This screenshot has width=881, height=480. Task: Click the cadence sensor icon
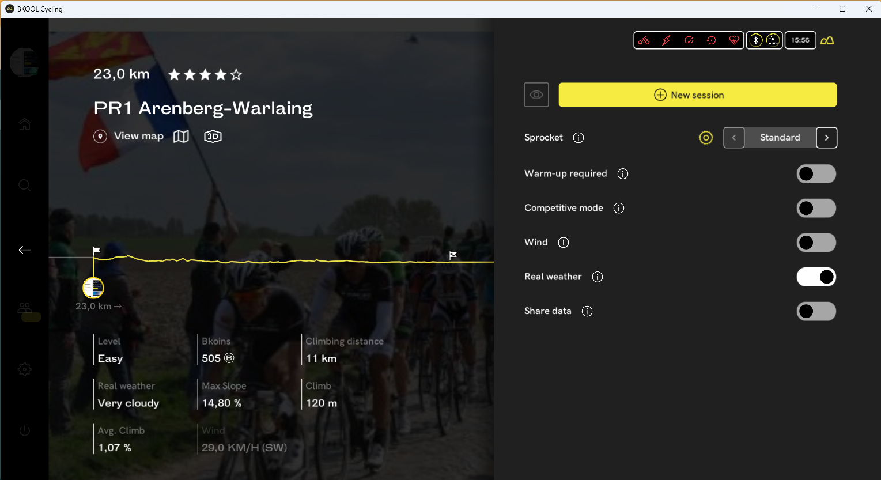point(712,40)
